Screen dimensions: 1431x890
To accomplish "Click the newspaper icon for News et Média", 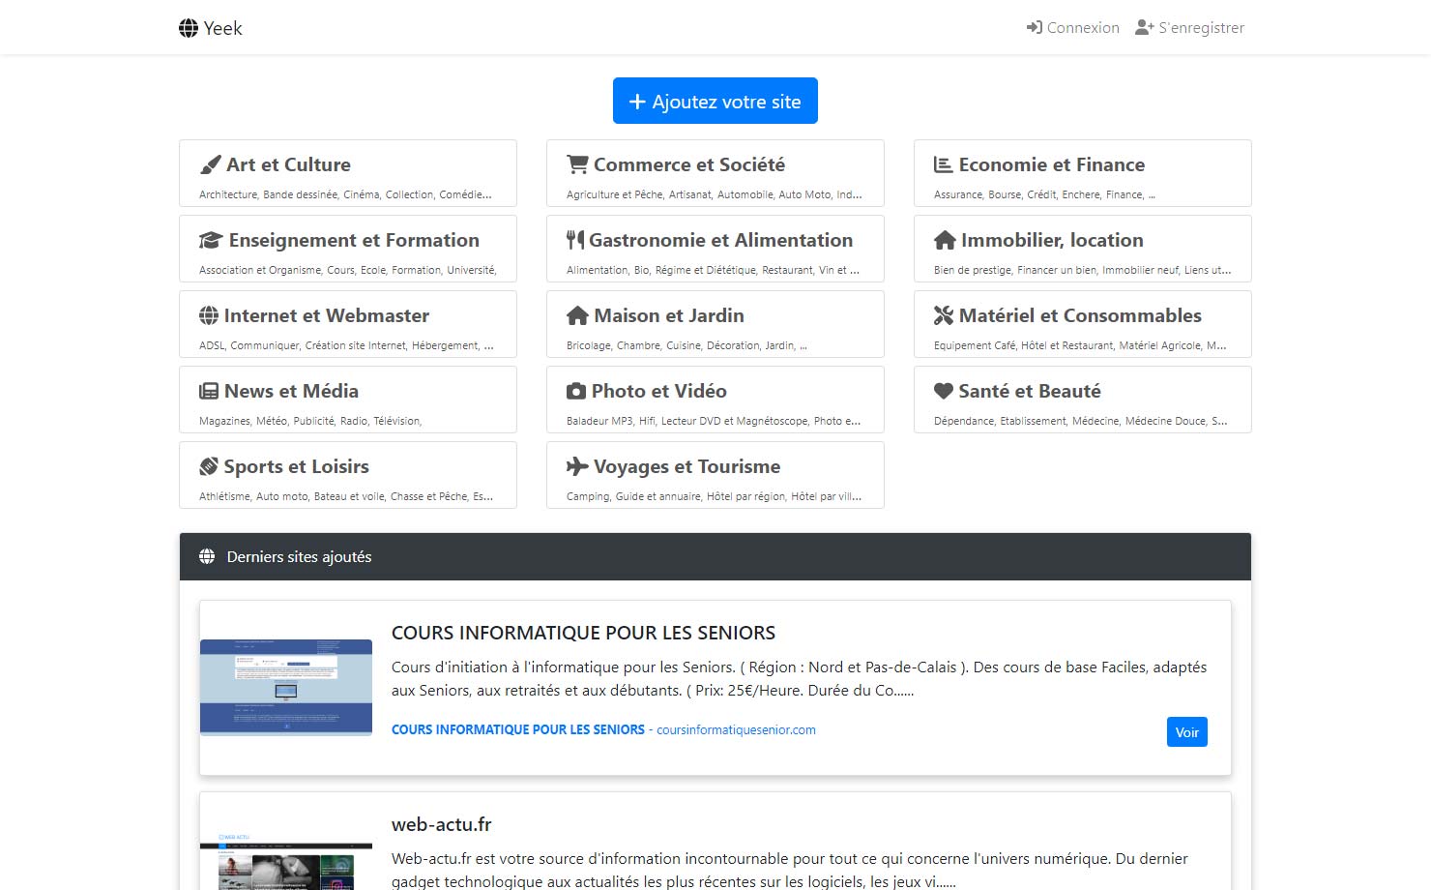I will 209,392.
